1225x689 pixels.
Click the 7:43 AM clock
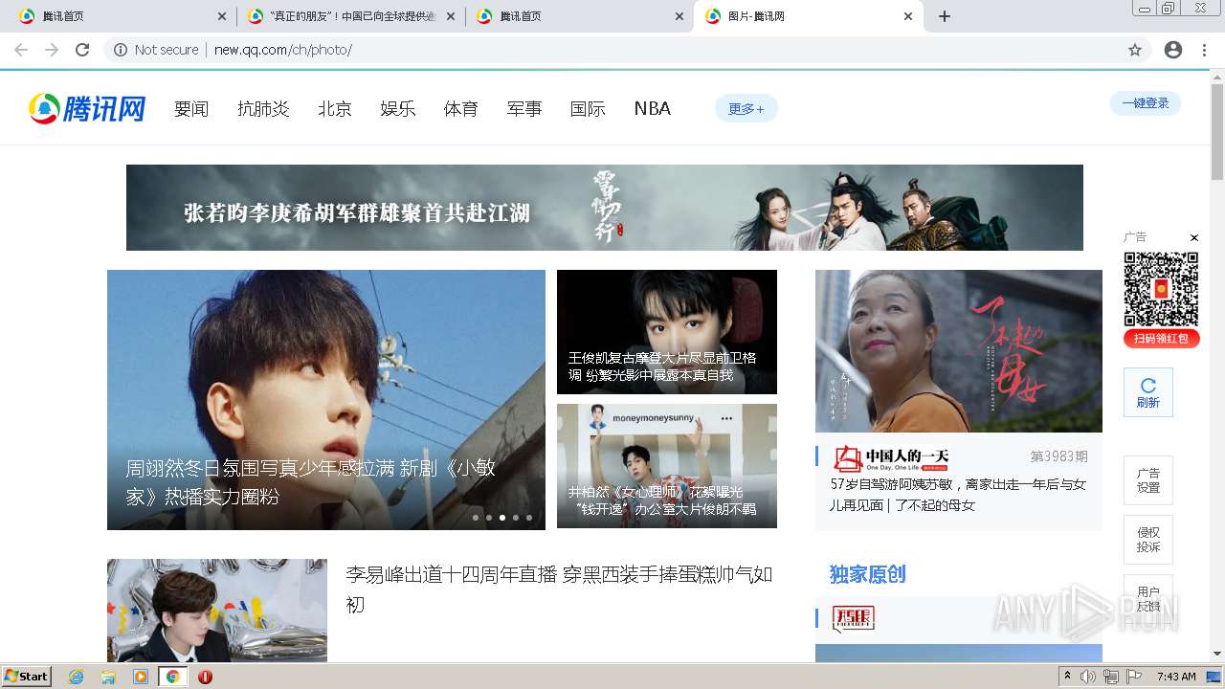[x=1176, y=677]
